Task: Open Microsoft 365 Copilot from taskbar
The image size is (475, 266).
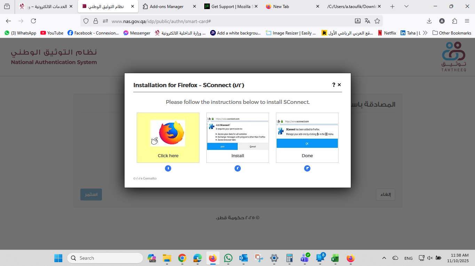Action: (x=152, y=258)
